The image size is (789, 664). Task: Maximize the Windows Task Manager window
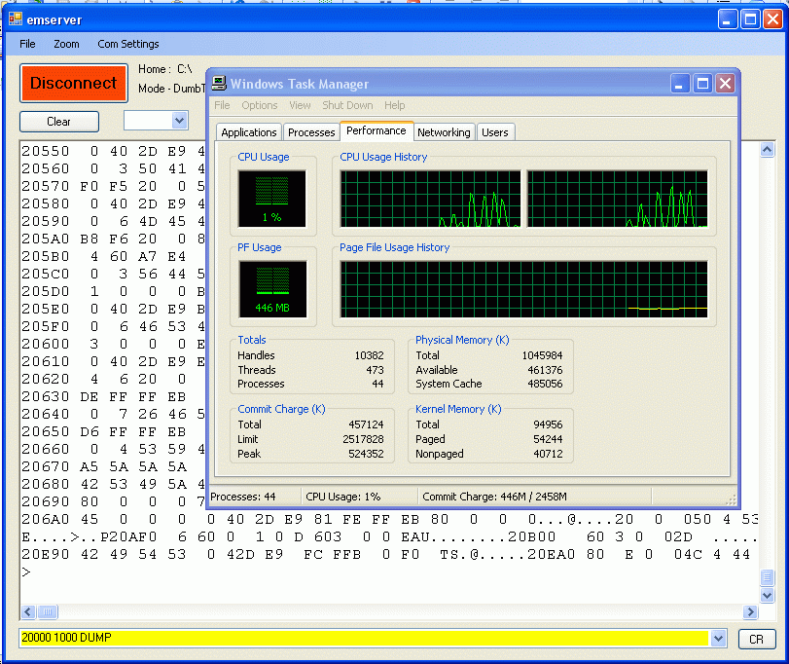click(x=702, y=84)
